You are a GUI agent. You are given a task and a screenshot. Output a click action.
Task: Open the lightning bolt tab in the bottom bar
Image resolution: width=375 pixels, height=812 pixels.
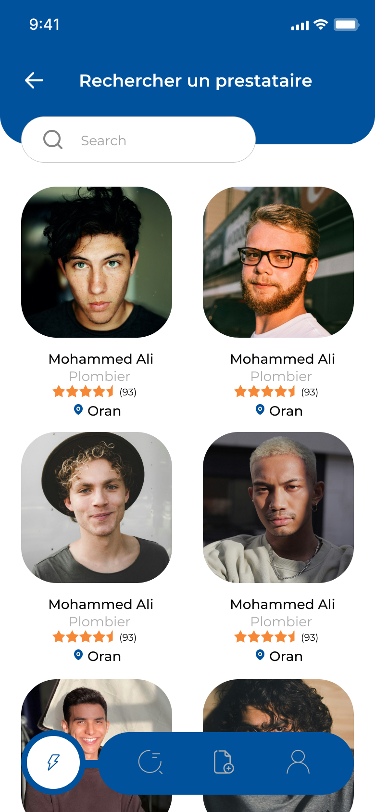(53, 762)
